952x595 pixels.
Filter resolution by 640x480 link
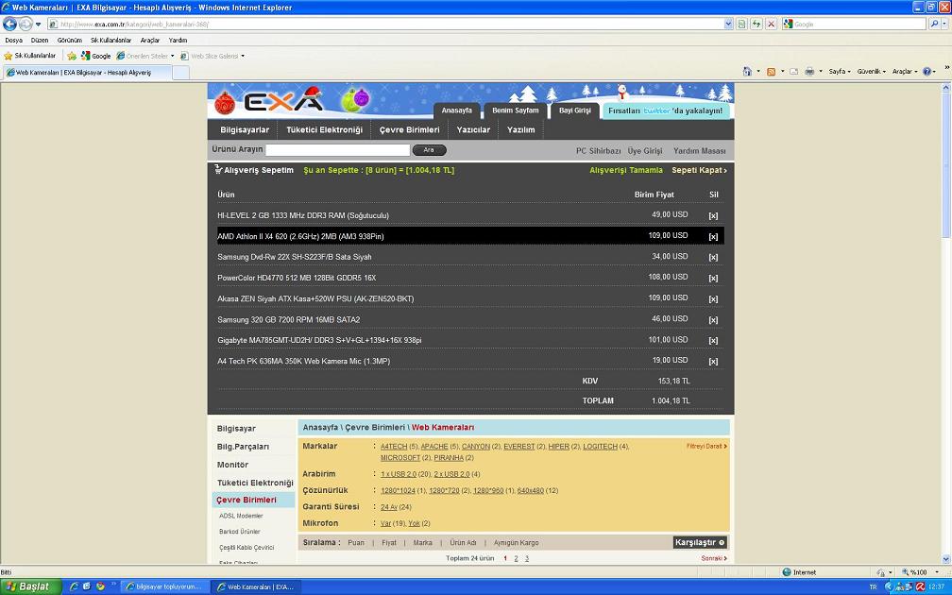pos(530,490)
